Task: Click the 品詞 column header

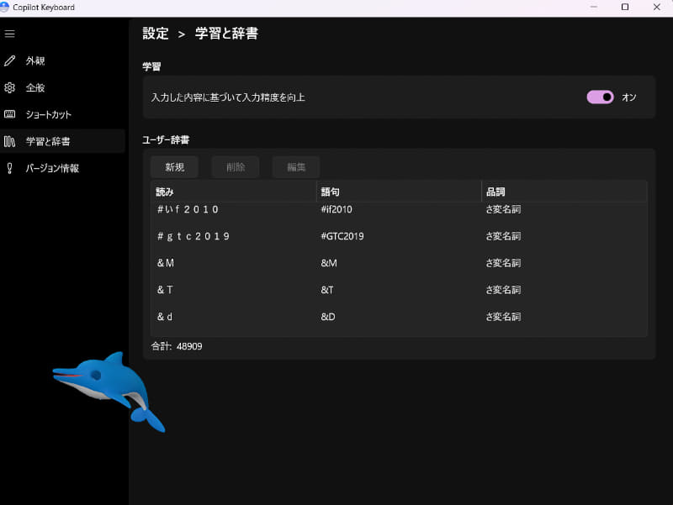Action: (495, 191)
